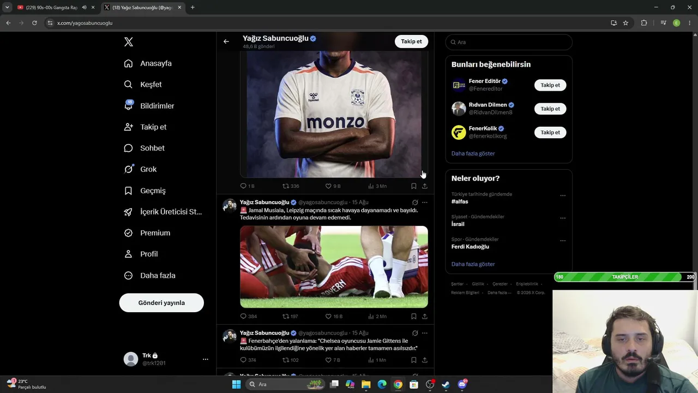Open Grok from the sidebar
Image resolution: width=698 pixels, height=393 pixels.
point(140,169)
